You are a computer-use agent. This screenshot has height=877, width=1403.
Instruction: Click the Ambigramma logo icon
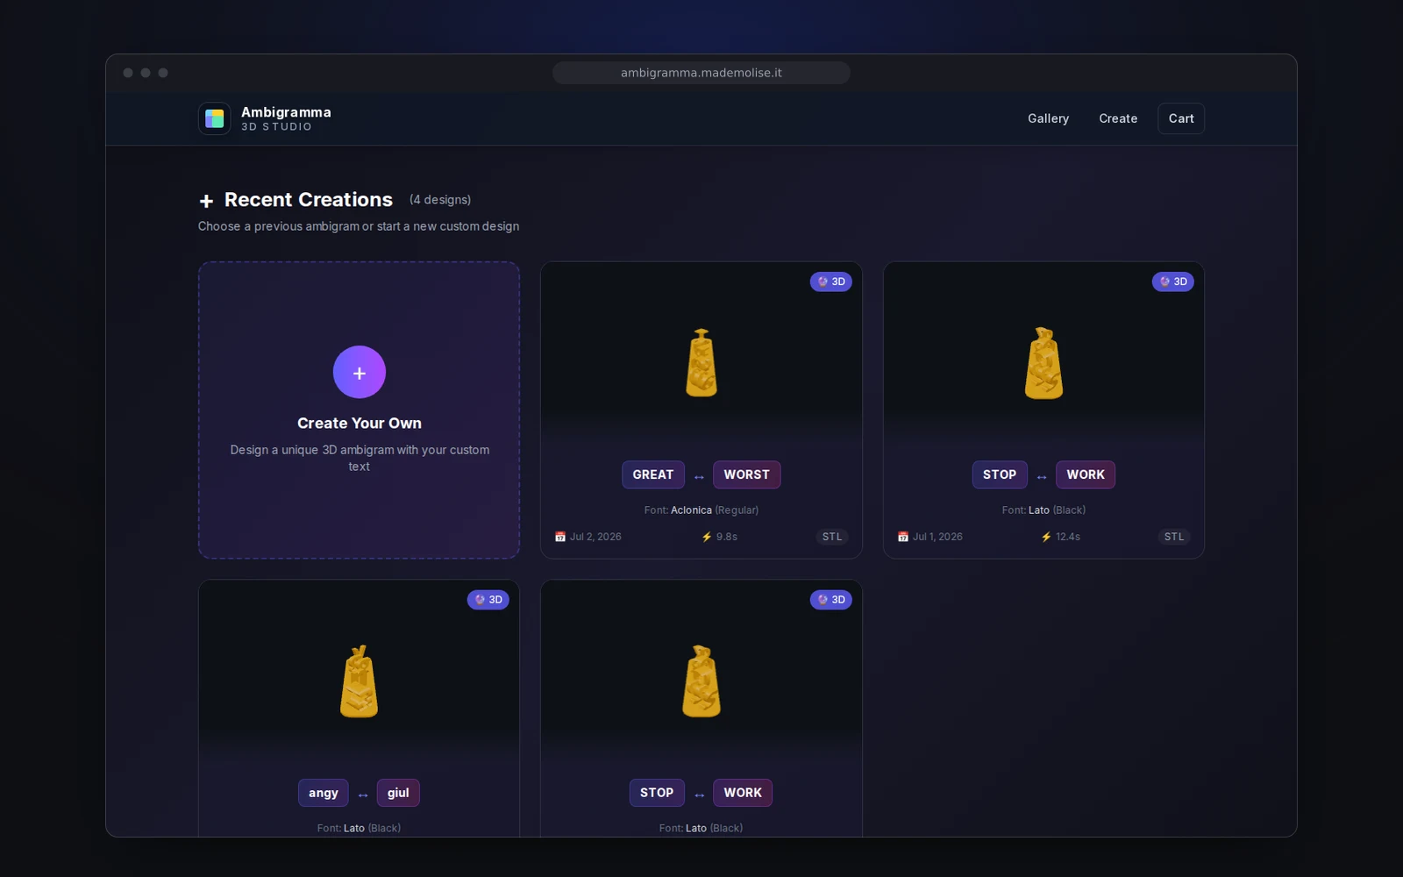click(214, 118)
